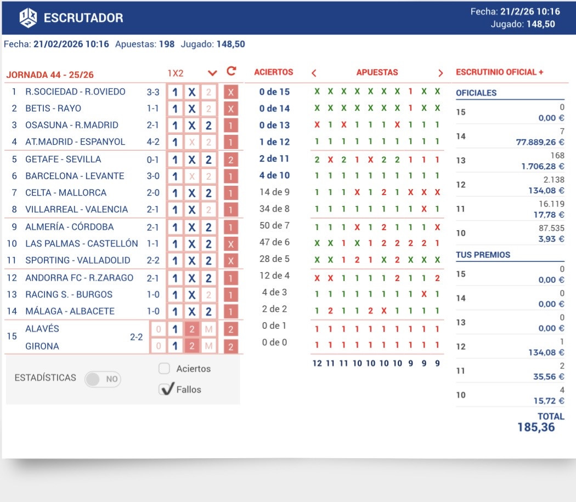Select the '4 de 10' aciertos row

coord(274,175)
